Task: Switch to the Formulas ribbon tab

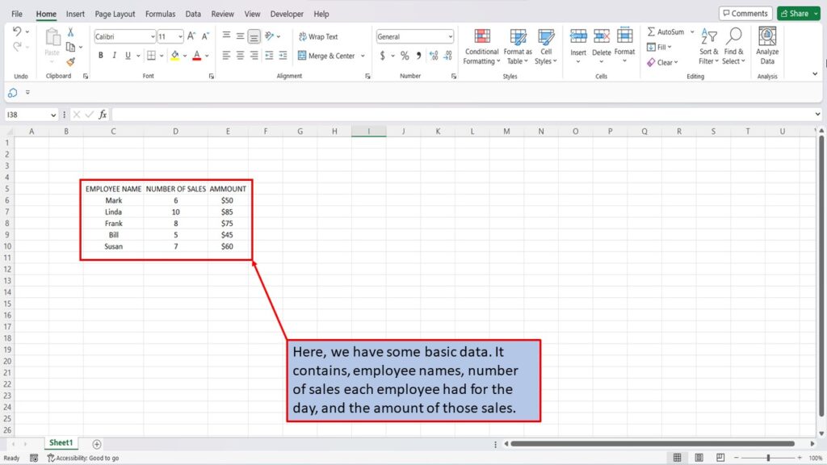Action: (x=160, y=14)
